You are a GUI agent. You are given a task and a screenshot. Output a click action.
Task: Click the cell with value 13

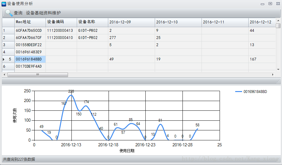pyautogui.click(x=262, y=45)
